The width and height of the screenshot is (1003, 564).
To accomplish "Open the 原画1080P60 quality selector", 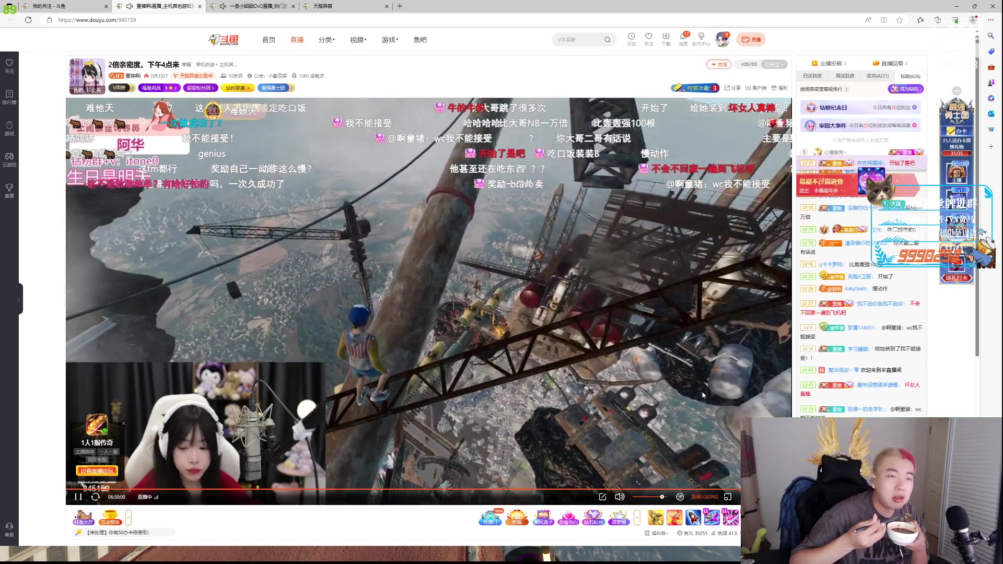I will pyautogui.click(x=705, y=497).
